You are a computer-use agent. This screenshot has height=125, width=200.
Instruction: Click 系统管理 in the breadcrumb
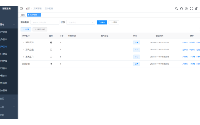click(x=37, y=9)
